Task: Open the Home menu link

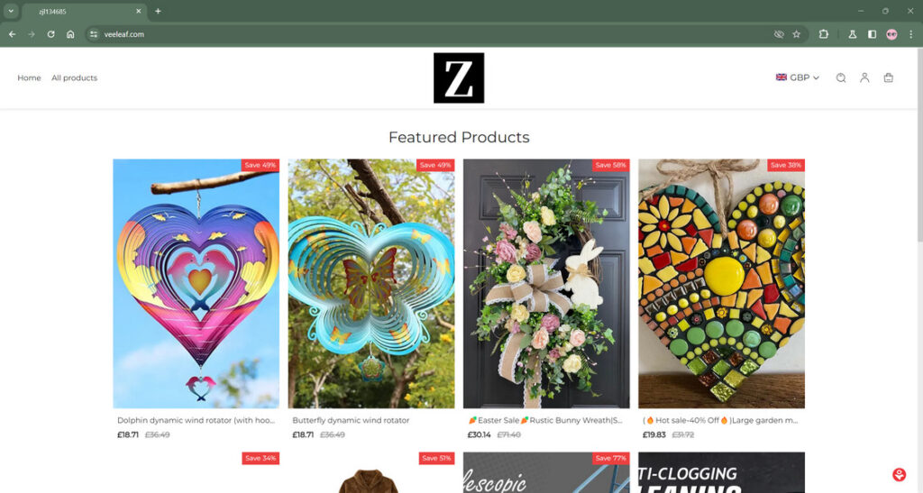Action: click(x=29, y=78)
